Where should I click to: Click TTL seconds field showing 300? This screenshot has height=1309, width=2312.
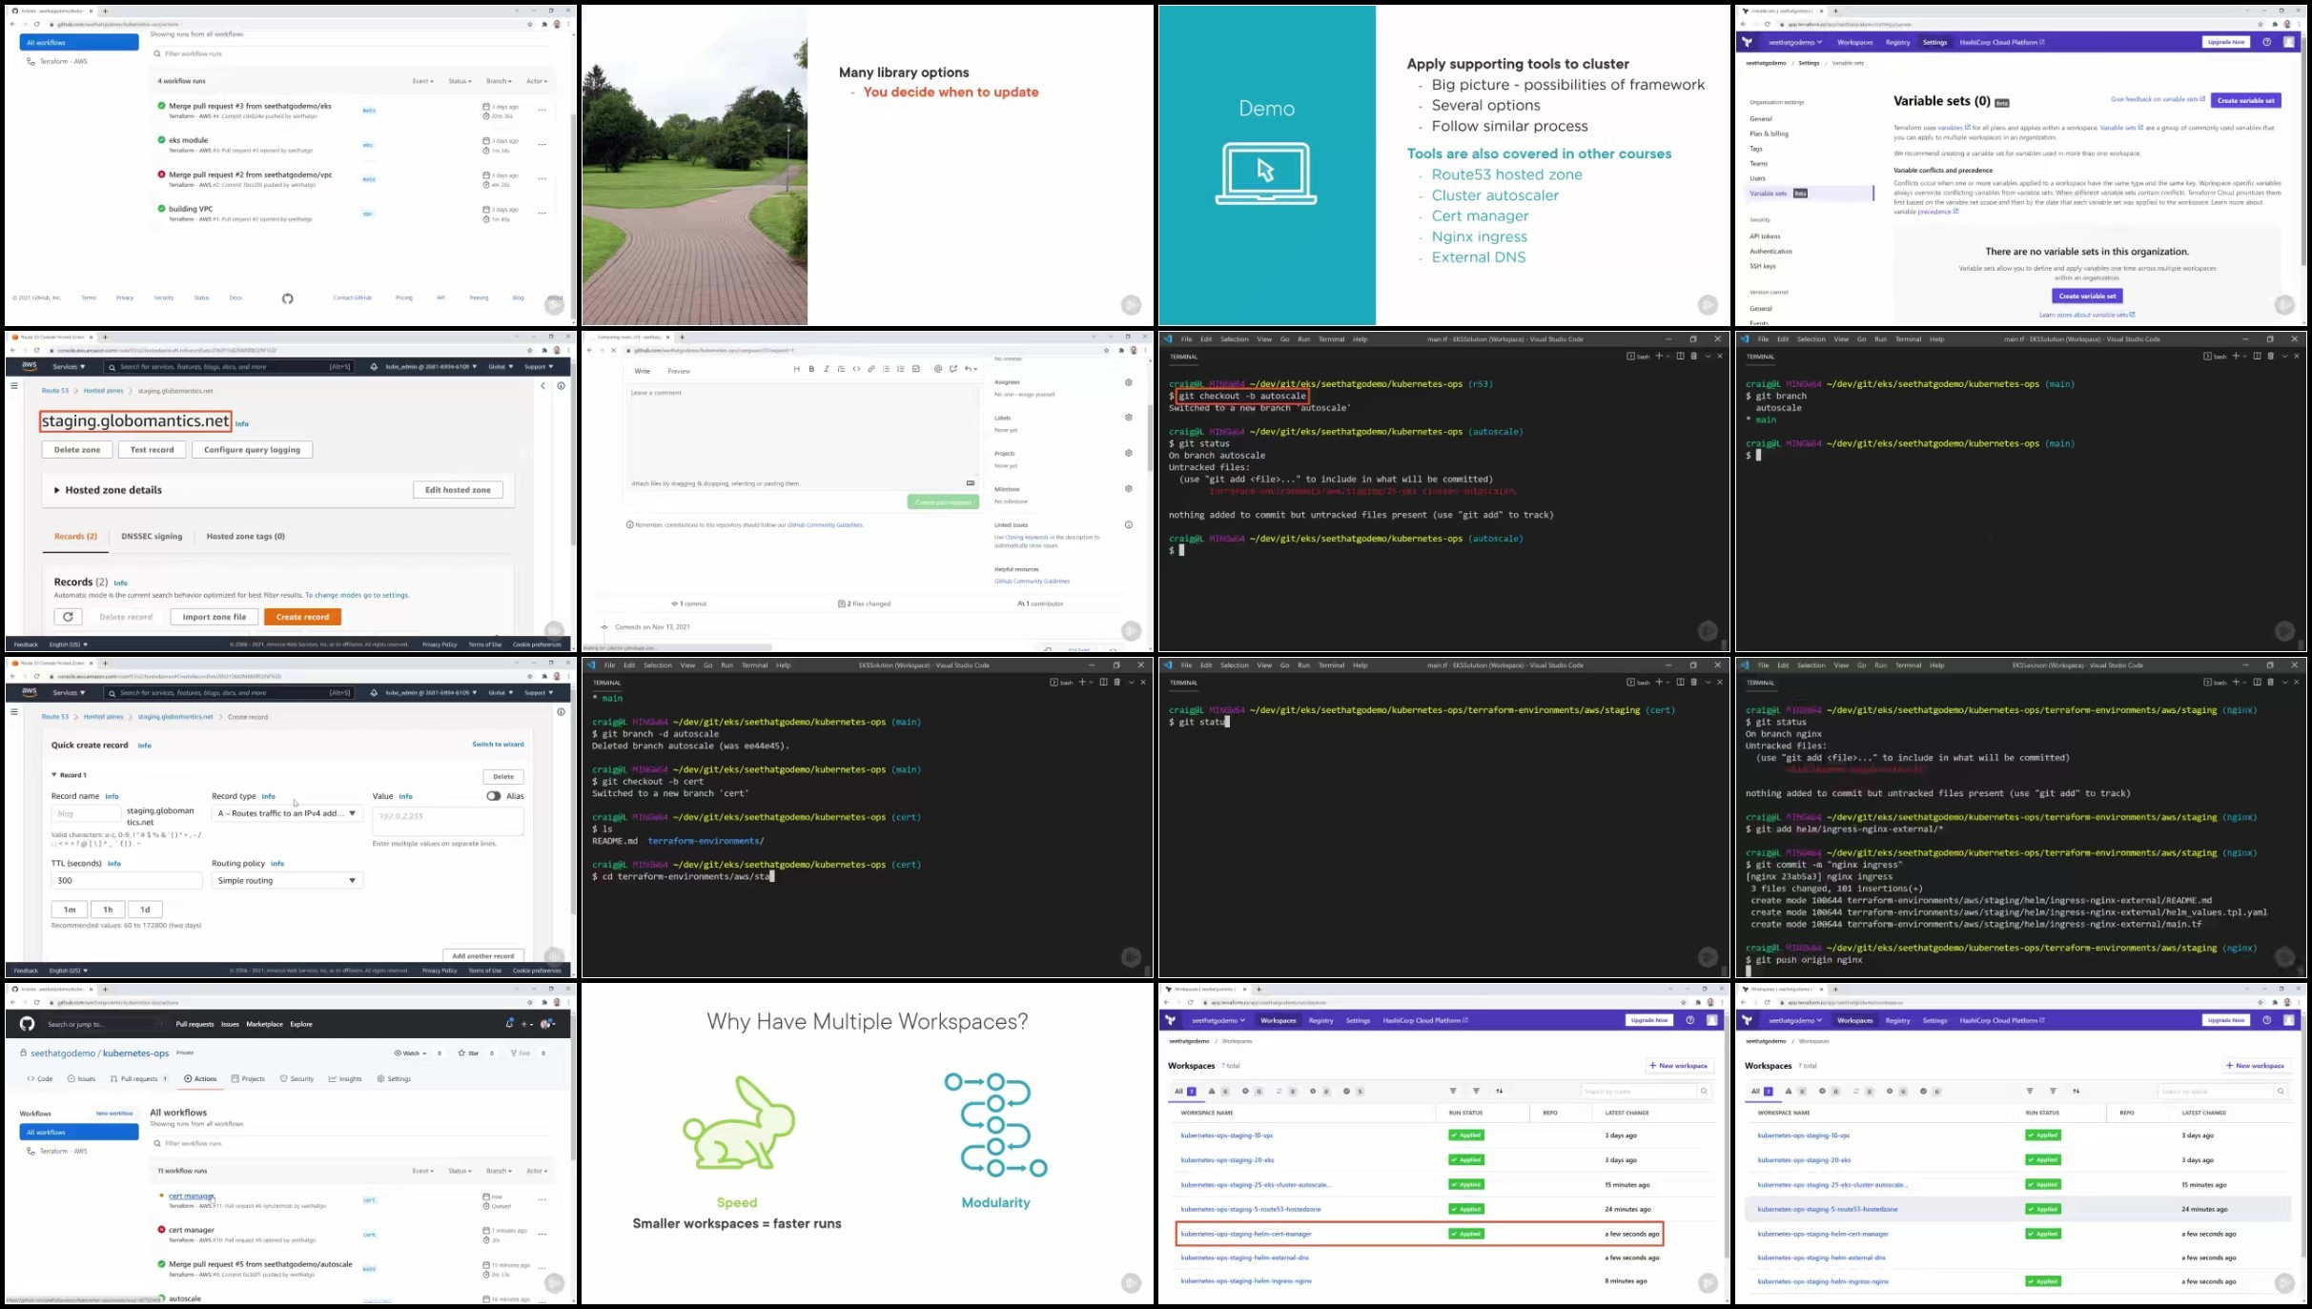[x=127, y=881]
